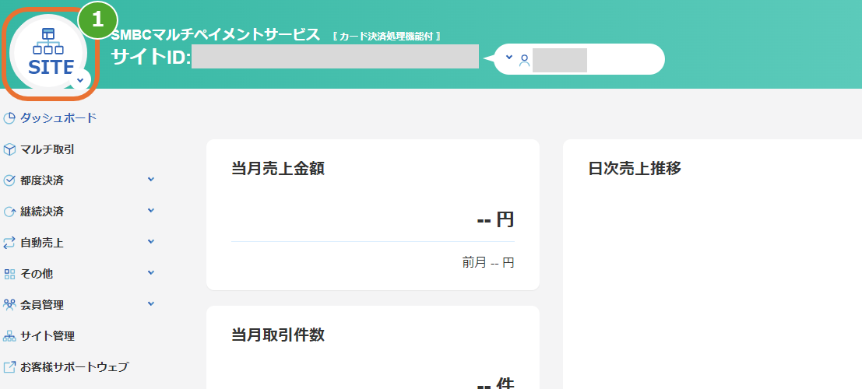Expand the 継続決済 submenu chevron
The image size is (862, 389).
151,211
